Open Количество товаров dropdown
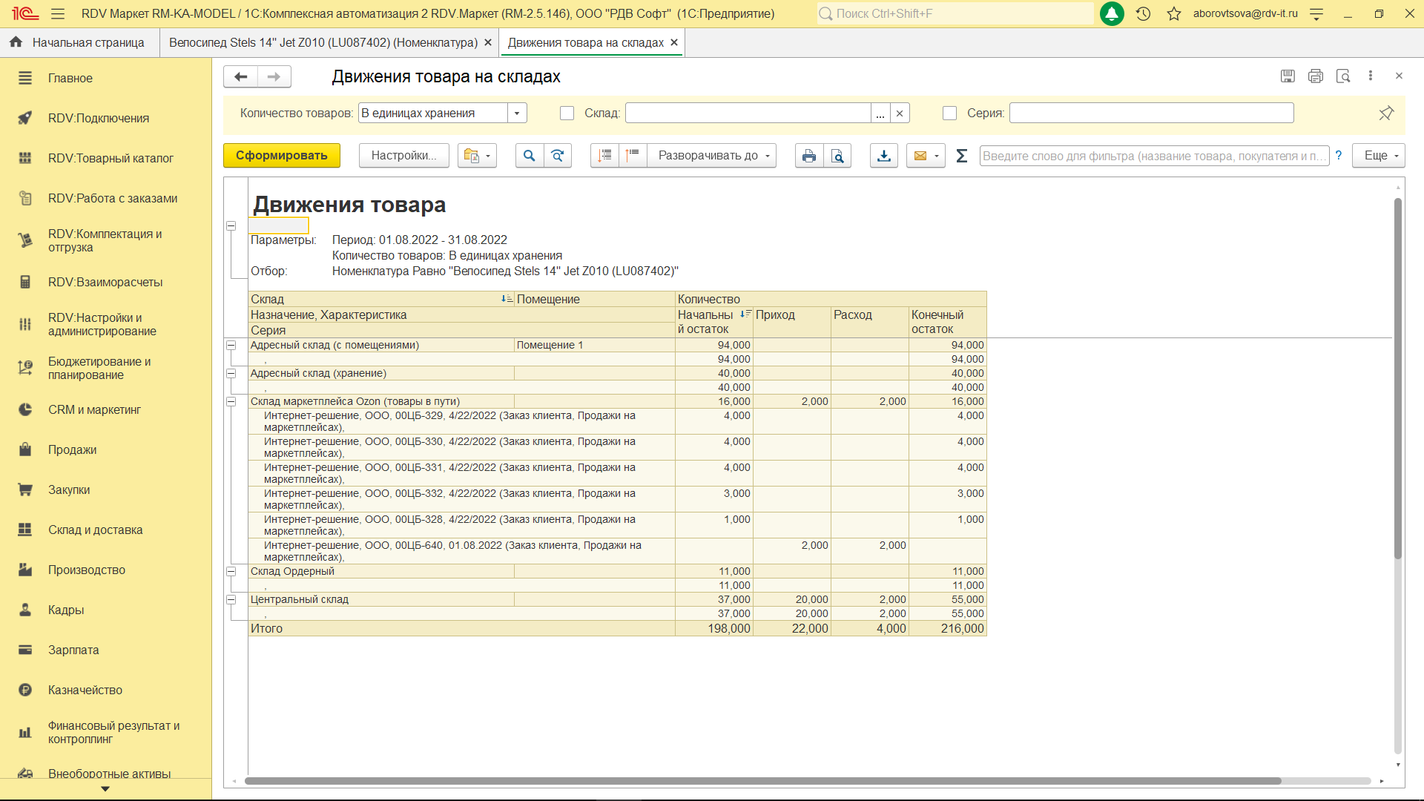Screen dimensions: 1424x801 517,113
